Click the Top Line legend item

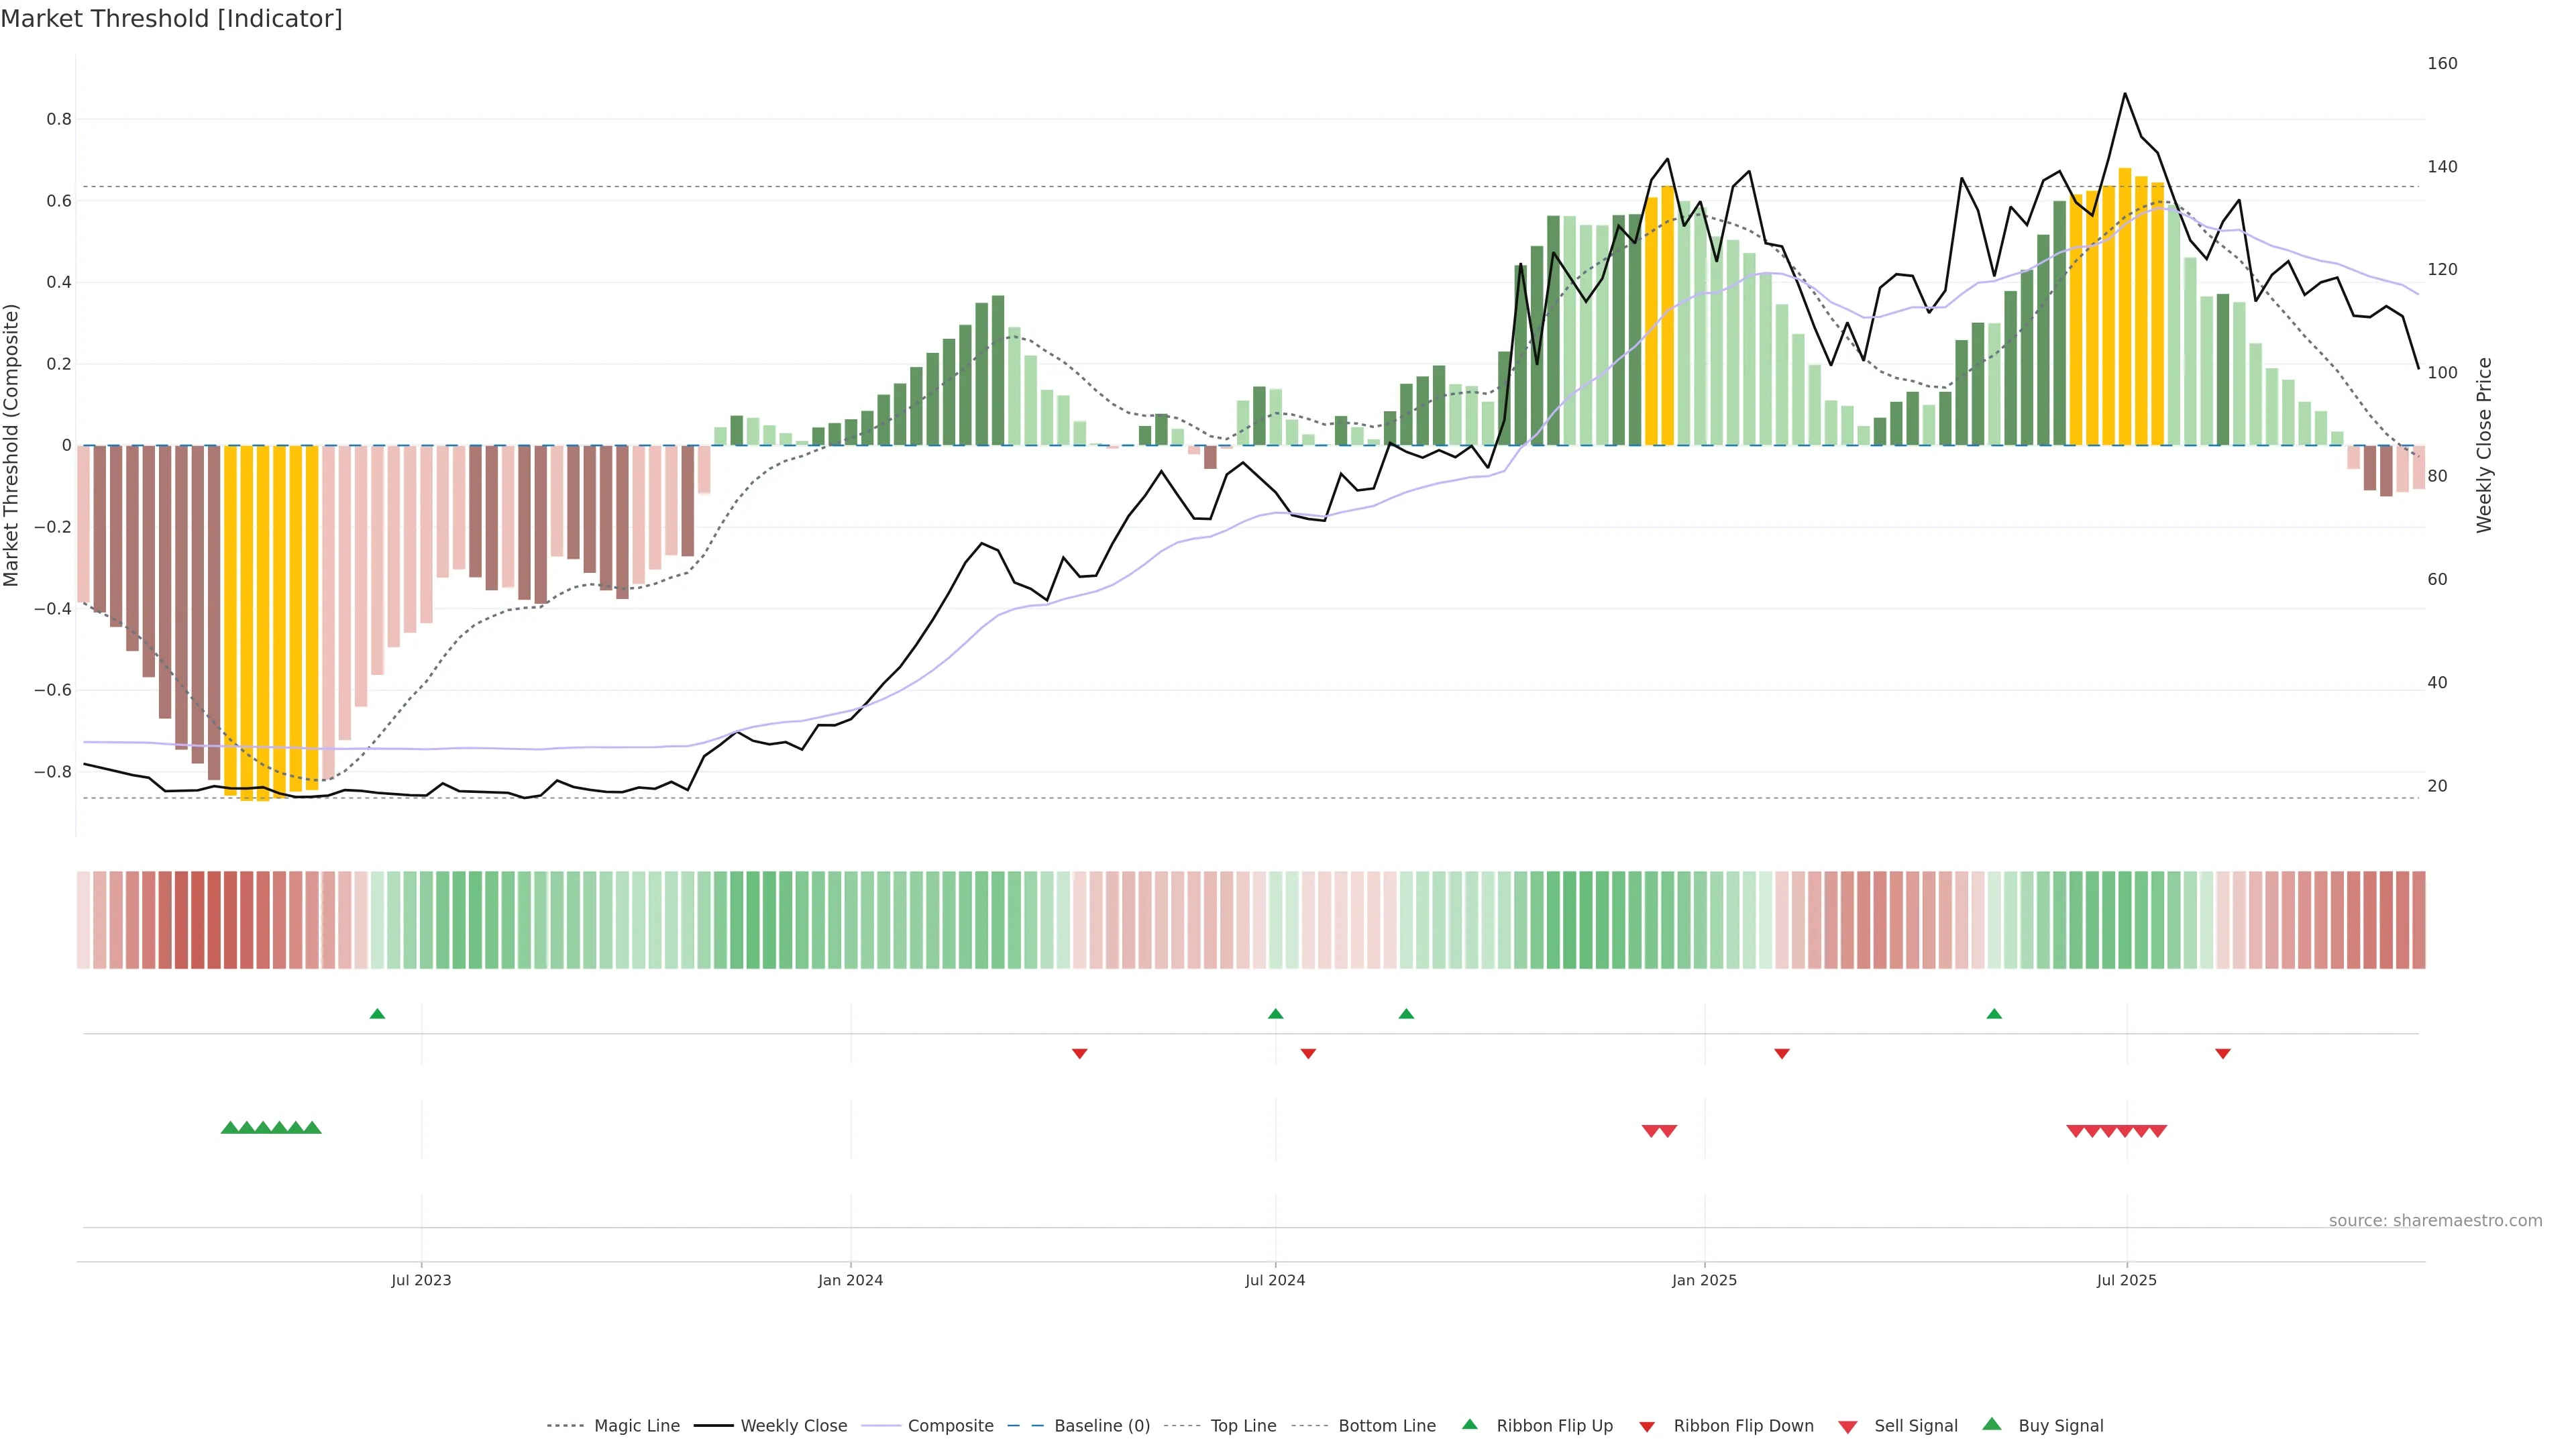[x=1243, y=1426]
